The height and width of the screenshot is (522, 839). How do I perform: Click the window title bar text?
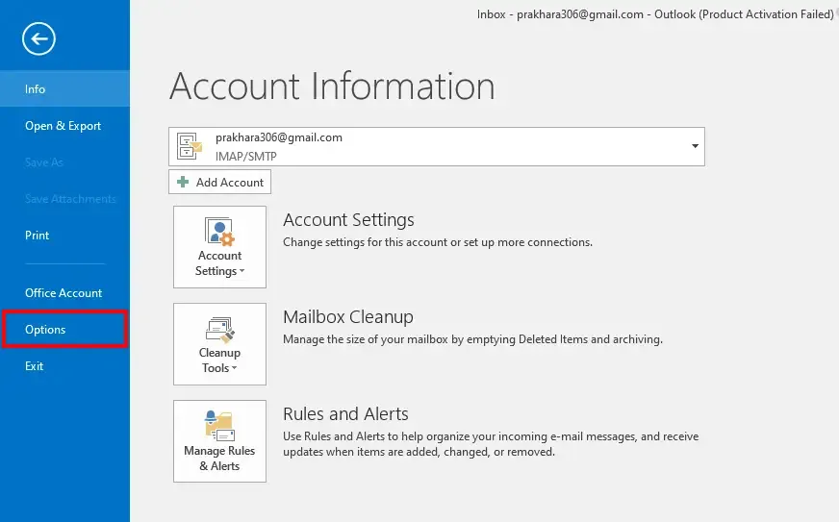pos(655,14)
